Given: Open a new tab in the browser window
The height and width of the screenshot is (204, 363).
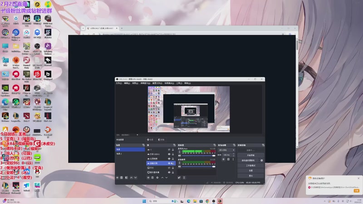Looking at the screenshot, I should coord(122,28).
